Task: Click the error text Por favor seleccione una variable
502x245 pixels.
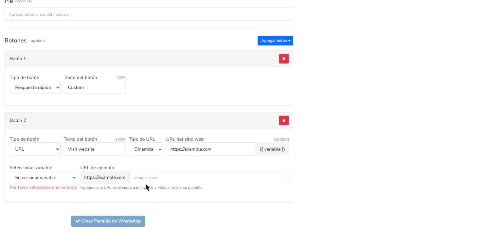Action: 43,188
